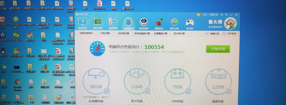Select 360安全卫士 desktop icon
This screenshot has height=105, width=286.
pyautogui.click(x=16, y=37)
